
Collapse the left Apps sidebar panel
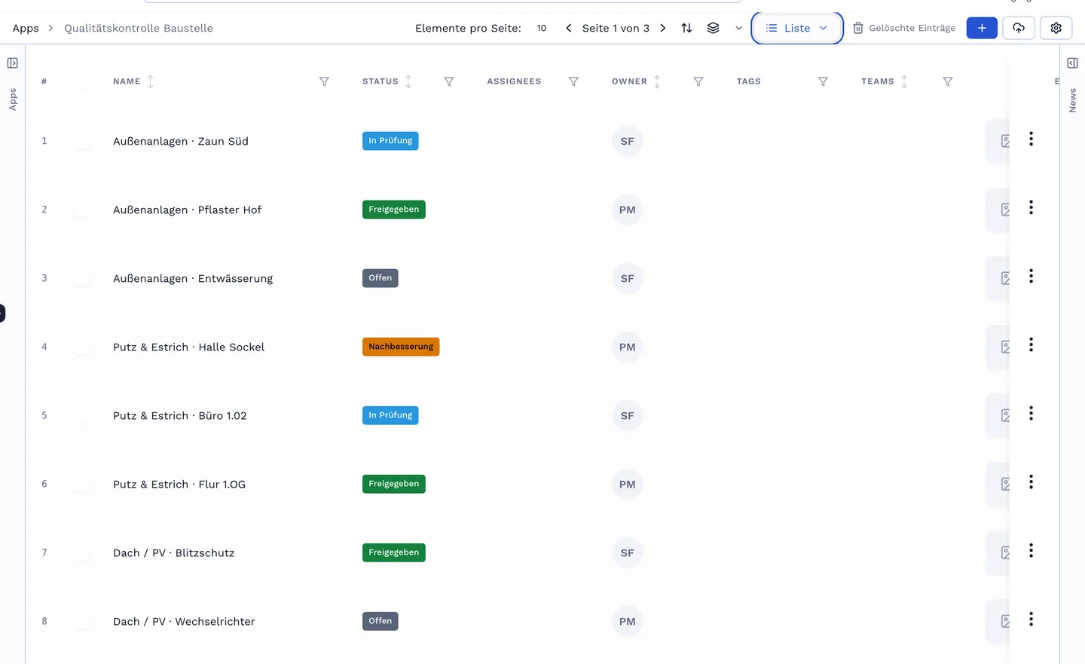click(13, 63)
